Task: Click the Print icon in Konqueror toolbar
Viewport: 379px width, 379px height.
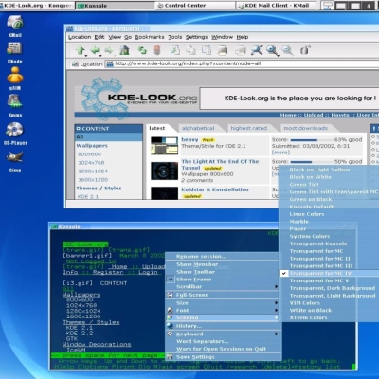Action: point(223,50)
